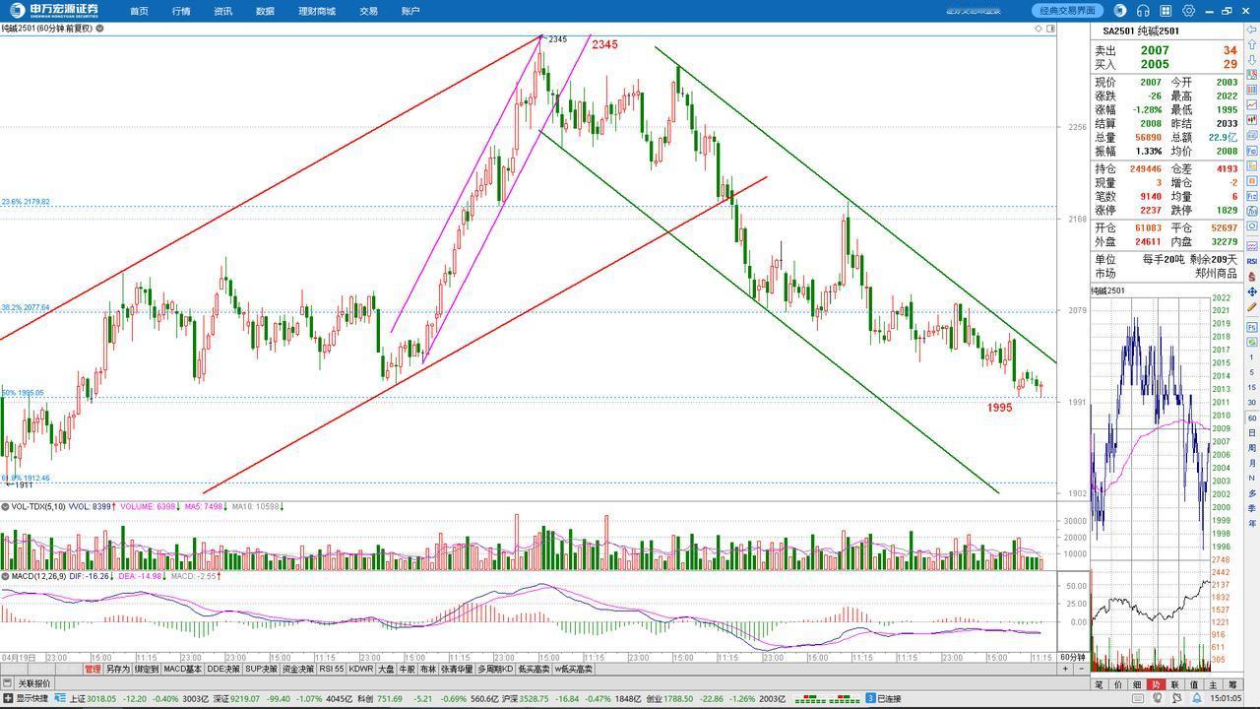The image size is (1260, 709).
Task: Open the 首页 home menu
Action: (x=139, y=11)
